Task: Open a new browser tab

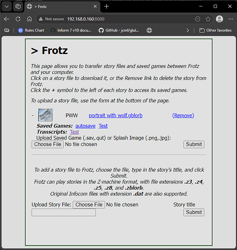Action: click(106, 6)
